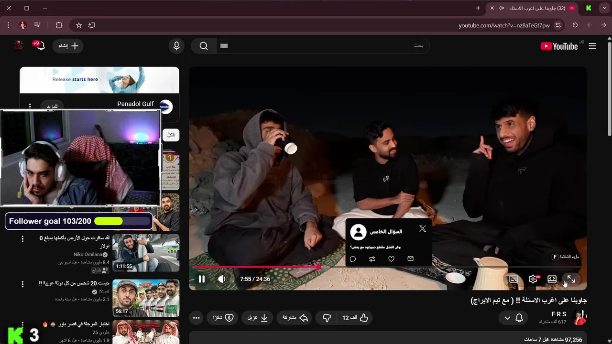
Task: Open the player settings gear
Action: pyautogui.click(x=533, y=279)
